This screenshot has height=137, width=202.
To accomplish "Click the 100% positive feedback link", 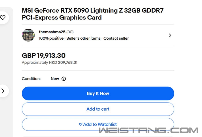I will (51, 38).
